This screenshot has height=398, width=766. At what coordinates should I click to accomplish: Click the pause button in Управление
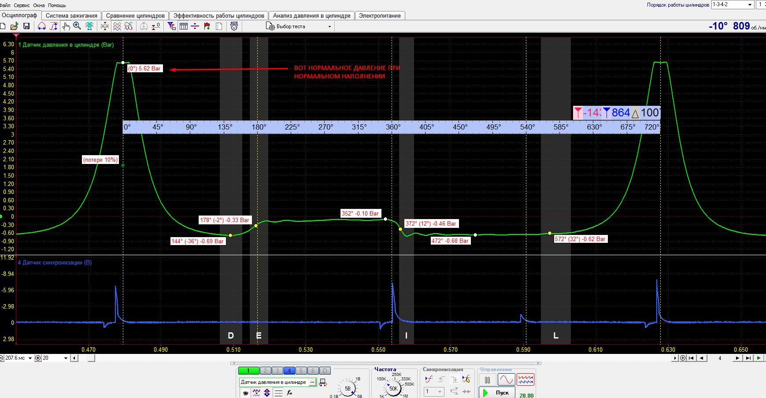pos(487,379)
